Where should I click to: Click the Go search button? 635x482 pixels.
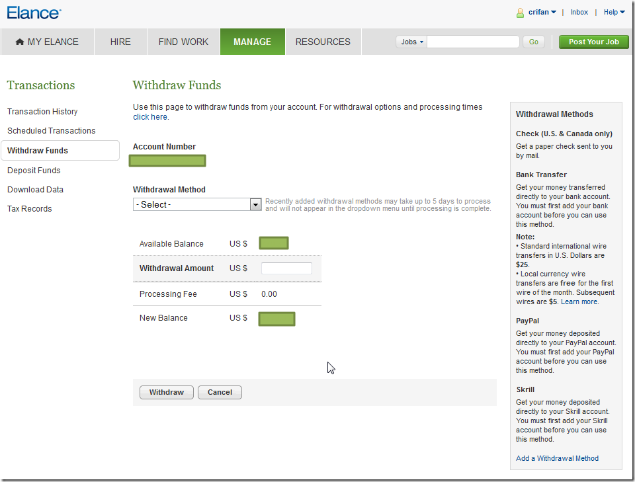(533, 42)
